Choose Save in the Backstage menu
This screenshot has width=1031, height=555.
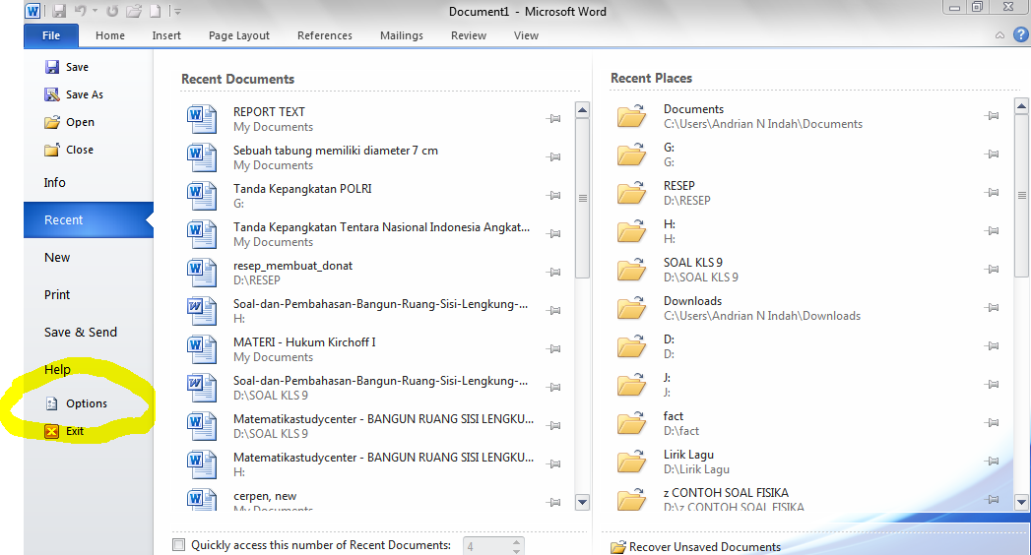pyautogui.click(x=66, y=67)
